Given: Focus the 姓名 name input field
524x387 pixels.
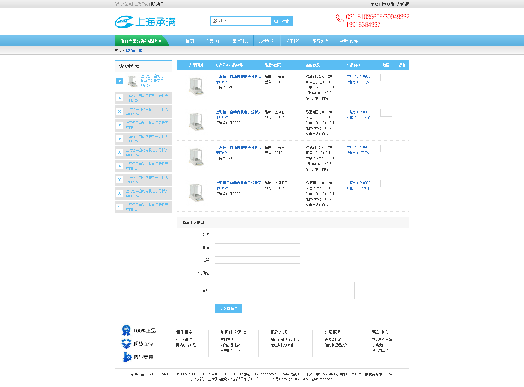Looking at the screenshot, I should (257, 234).
